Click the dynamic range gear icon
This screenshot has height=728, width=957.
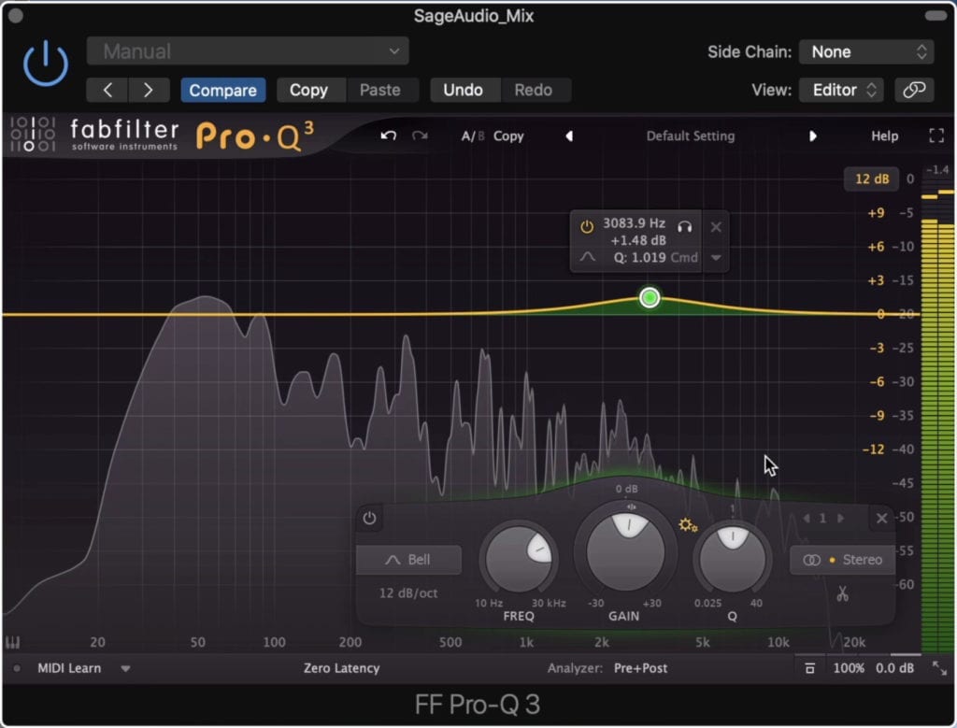[688, 525]
